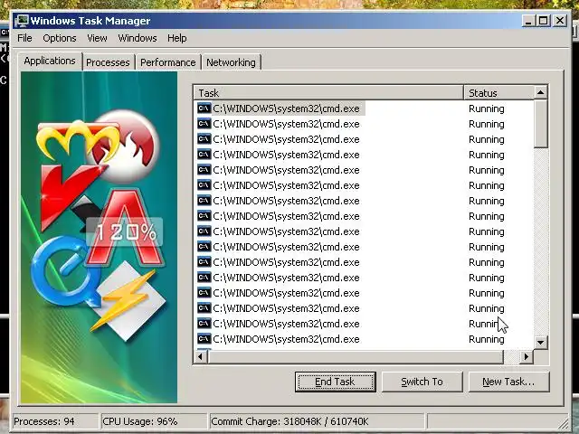Click the 'Processes: 94' status bar entry
579x434 pixels.
pyautogui.click(x=55, y=421)
